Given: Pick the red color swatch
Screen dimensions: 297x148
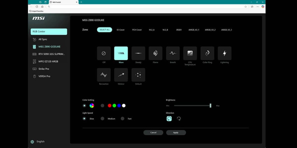Looking at the screenshot, I should tap(109, 106).
